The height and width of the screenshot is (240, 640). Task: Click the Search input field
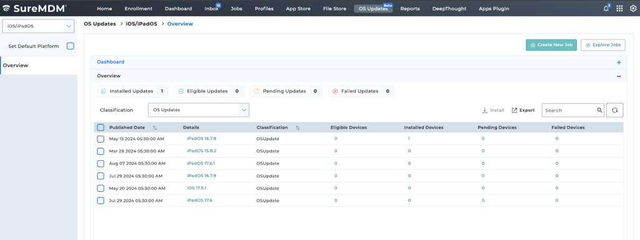pos(569,110)
